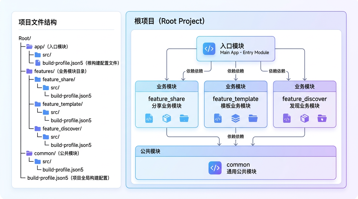Click the folder icon in feature_share card
The image size is (358, 199).
point(184,119)
